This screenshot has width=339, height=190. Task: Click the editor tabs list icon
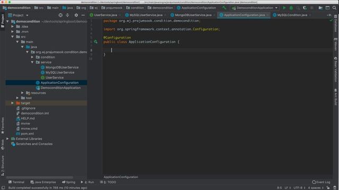pos(329,15)
